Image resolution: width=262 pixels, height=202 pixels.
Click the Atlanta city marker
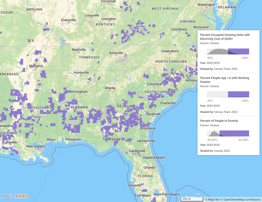click(110, 88)
